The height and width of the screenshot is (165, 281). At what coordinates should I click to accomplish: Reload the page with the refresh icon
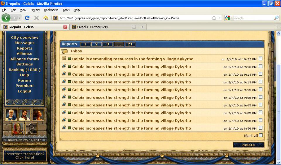pyautogui.click(x=27, y=18)
